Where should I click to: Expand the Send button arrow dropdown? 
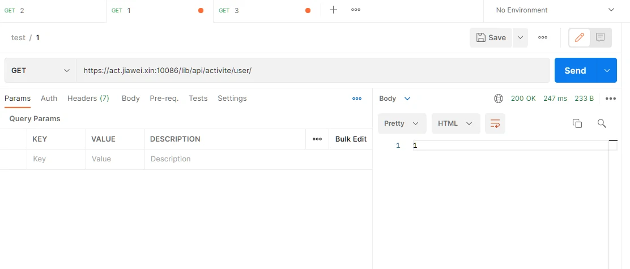click(x=607, y=71)
